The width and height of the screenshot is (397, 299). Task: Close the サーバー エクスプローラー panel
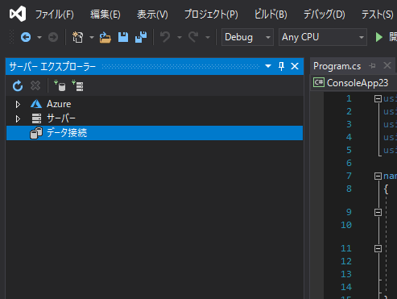click(295, 66)
